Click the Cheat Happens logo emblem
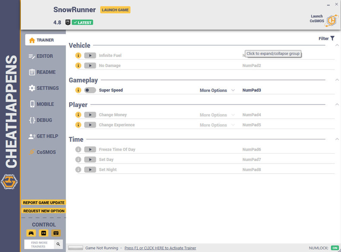 pos(9,182)
